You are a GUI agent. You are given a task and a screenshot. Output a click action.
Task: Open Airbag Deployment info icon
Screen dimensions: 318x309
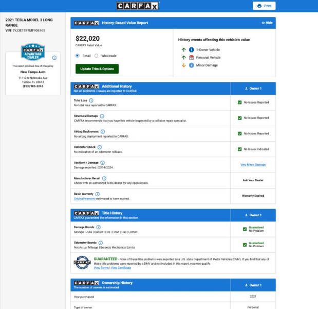(x=103, y=131)
